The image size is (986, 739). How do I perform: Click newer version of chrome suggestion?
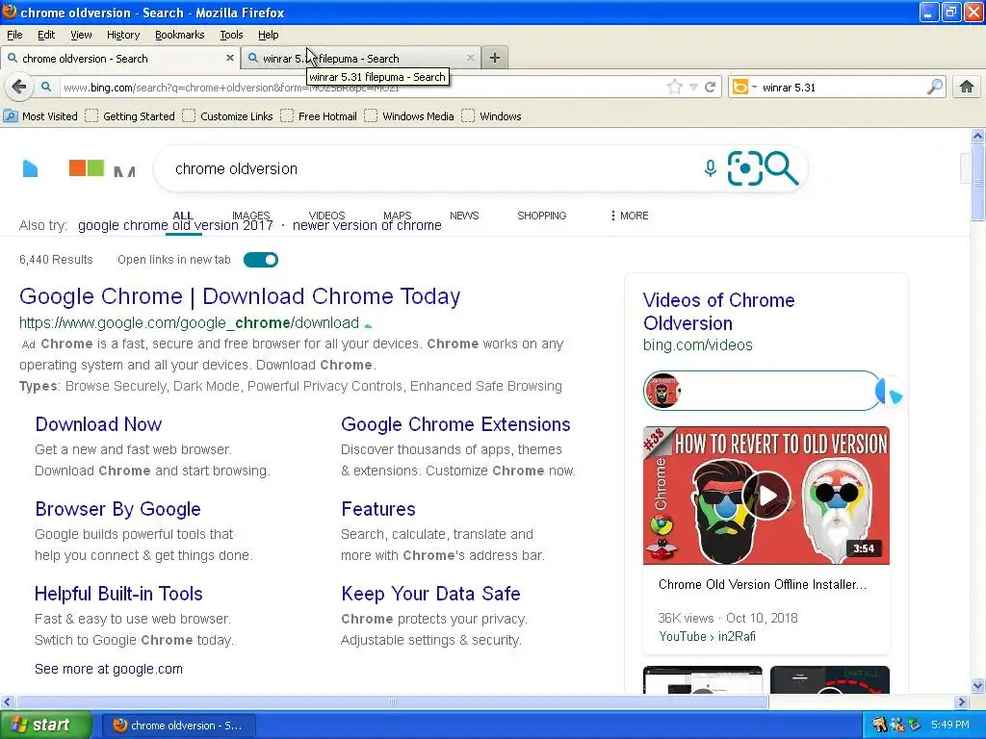(367, 225)
